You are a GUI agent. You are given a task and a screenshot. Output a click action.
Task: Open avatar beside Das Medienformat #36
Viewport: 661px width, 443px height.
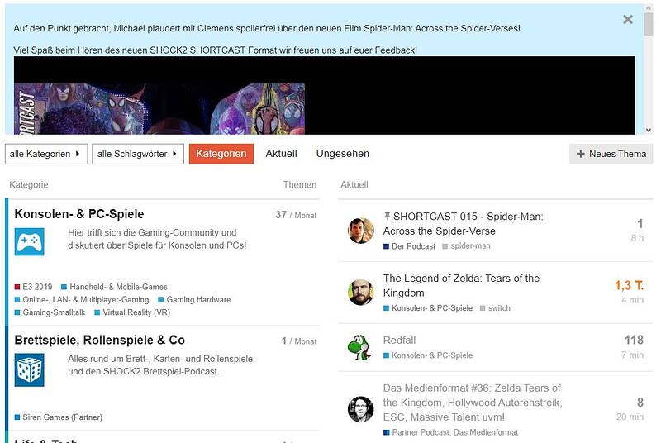point(361,409)
